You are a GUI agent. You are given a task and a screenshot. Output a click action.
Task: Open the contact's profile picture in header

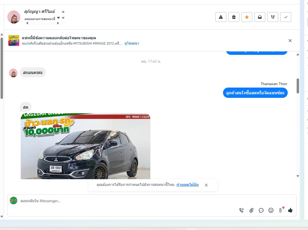(14, 17)
